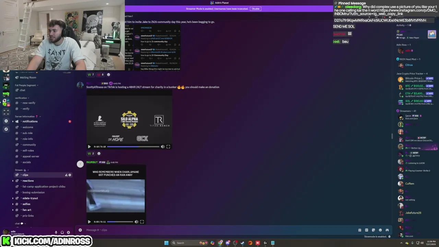The image size is (439, 247).
Task: Open the sticker picker in message bar
Action: [x=373, y=230]
